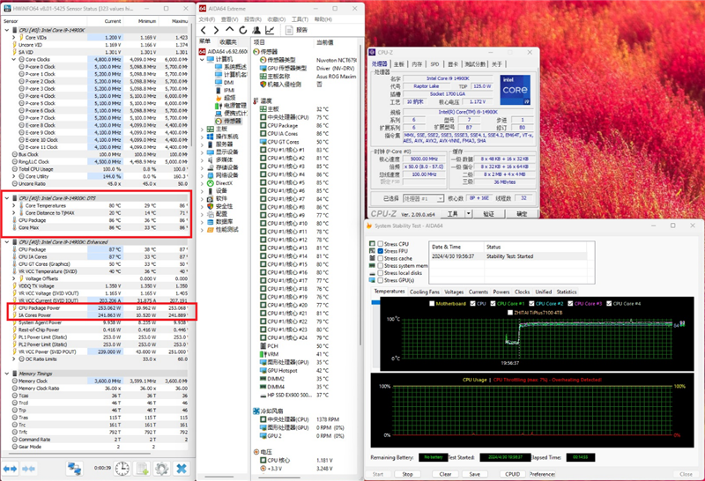Select 系统概述 item in AIDA64 tree
The width and height of the screenshot is (705, 481).
(x=230, y=67)
